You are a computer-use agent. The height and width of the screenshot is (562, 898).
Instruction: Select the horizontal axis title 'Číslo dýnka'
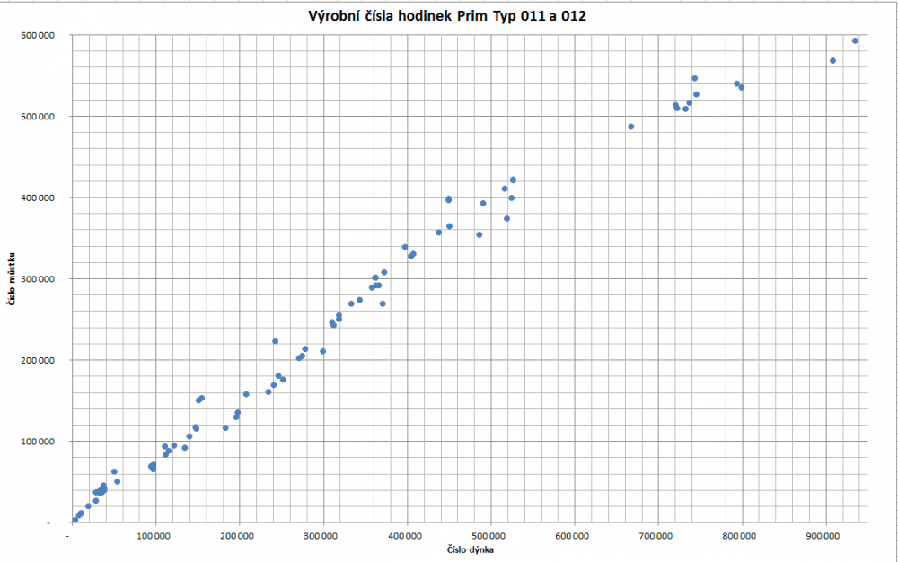[x=470, y=550]
